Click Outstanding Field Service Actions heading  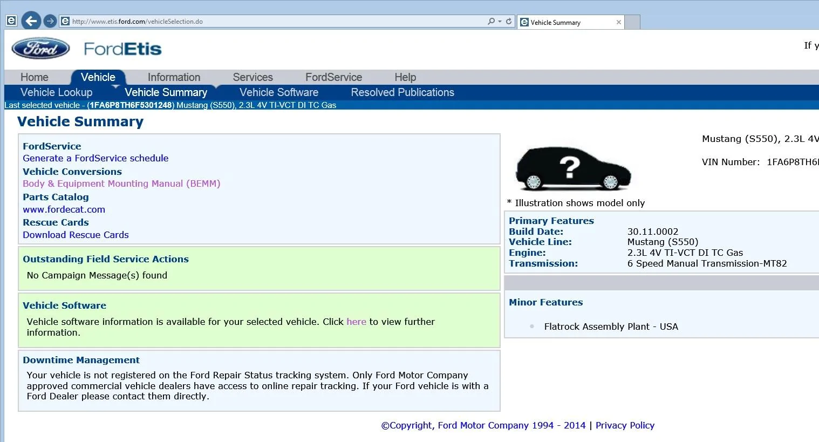click(x=106, y=259)
